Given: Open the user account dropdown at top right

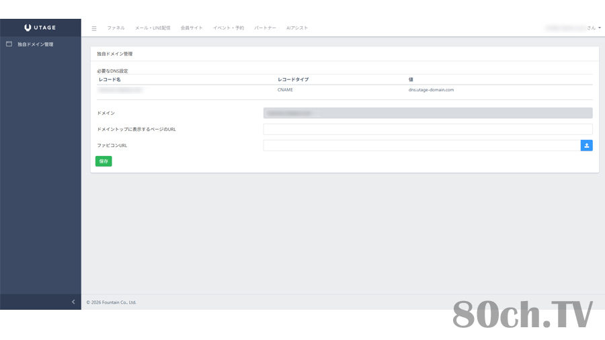Looking at the screenshot, I should (574, 28).
